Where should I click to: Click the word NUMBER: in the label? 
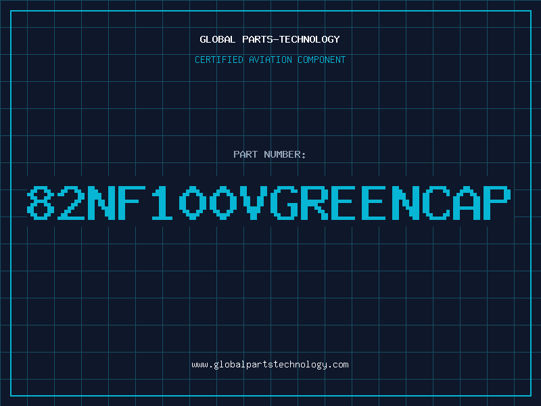click(283, 154)
